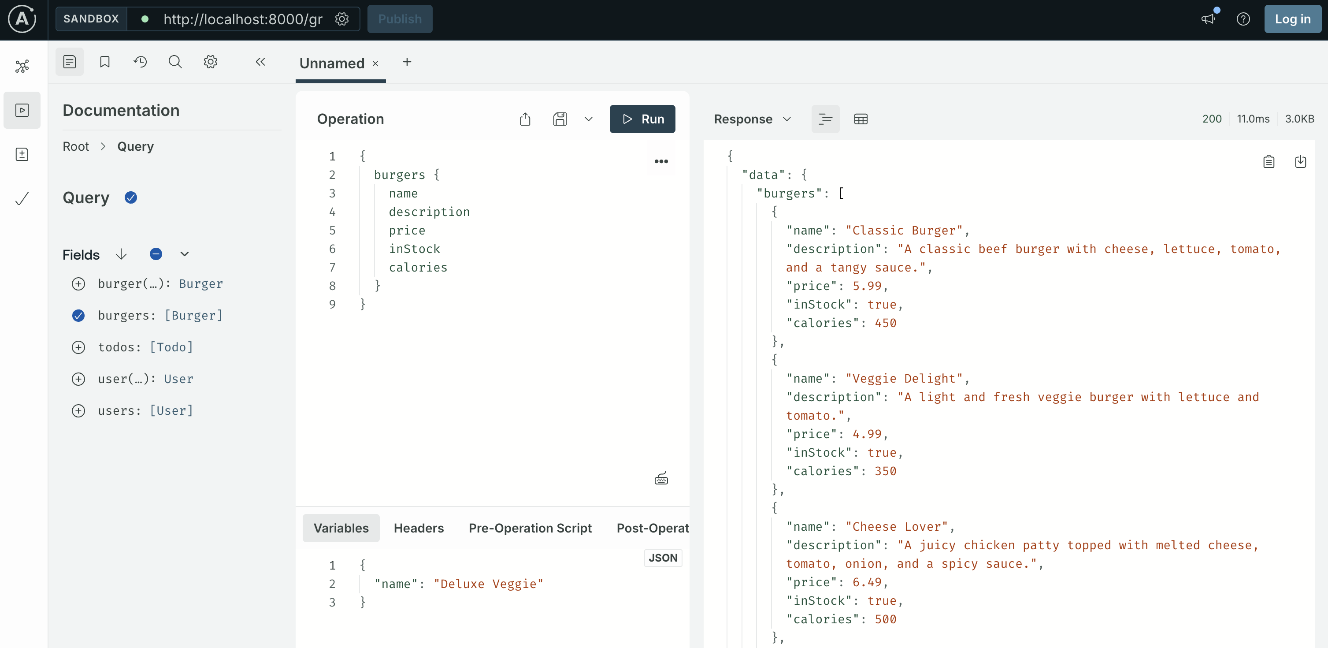Run the operation
This screenshot has width=1328, height=648.
click(x=642, y=119)
